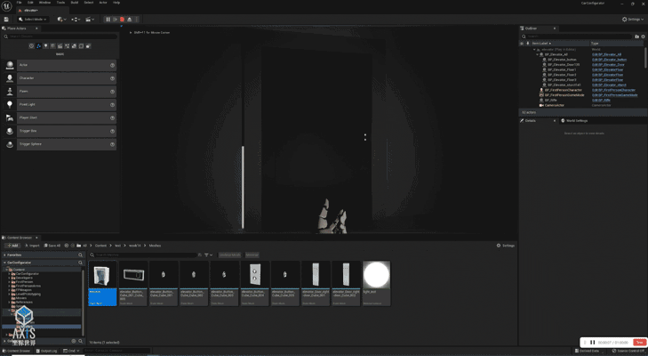Image resolution: width=648 pixels, height=356 pixels.
Task: Toggle the Material filter chip
Action: pyautogui.click(x=252, y=255)
